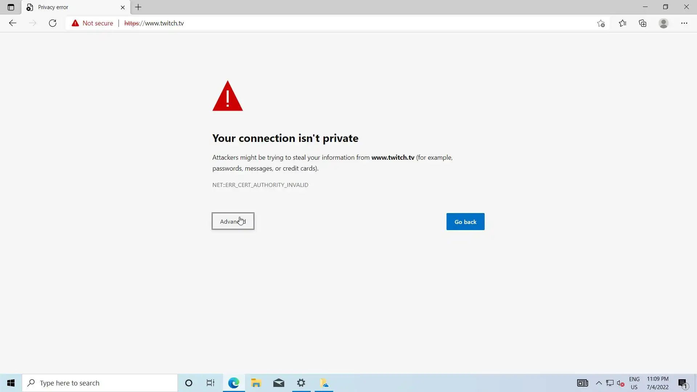The height and width of the screenshot is (392, 697).
Task: Open a new tab with plus
Action: pos(138,7)
